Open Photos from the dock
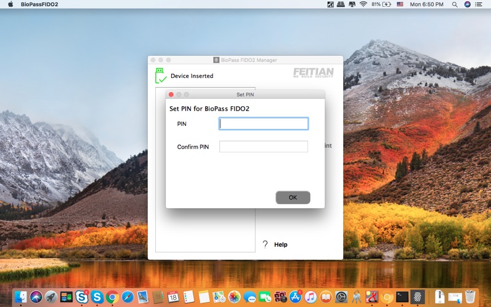Screen dimensions: 491x307 click(234, 297)
